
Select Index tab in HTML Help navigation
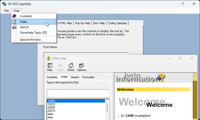click(x=64, y=77)
